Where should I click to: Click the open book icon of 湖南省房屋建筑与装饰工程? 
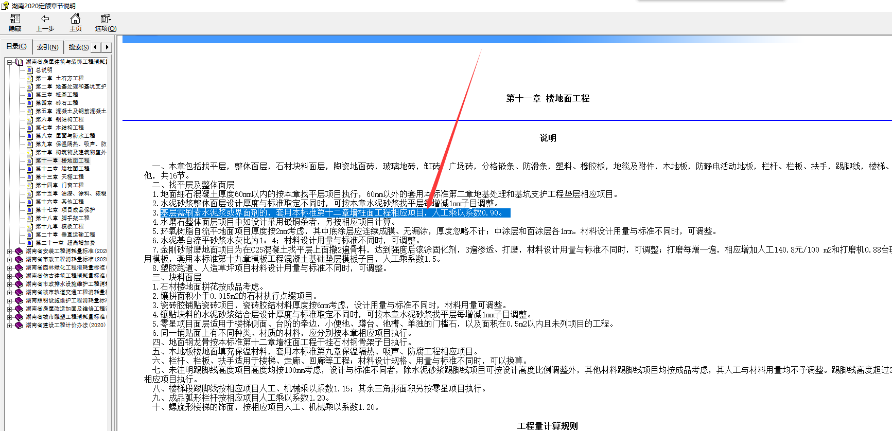coord(20,62)
